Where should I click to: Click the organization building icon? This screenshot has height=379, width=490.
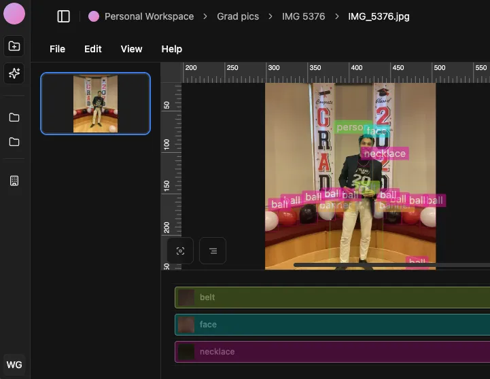(x=14, y=181)
